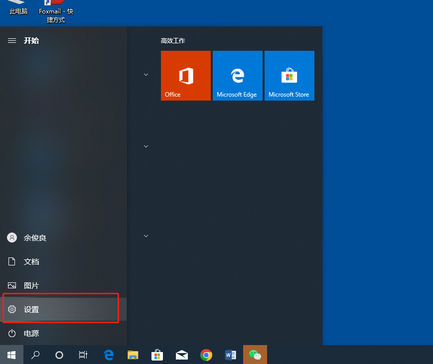
Task: Open Task View in taskbar
Action: click(x=83, y=355)
